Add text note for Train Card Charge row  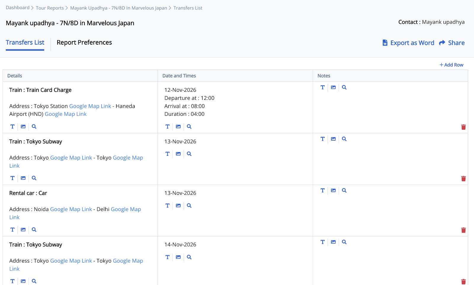point(323,87)
